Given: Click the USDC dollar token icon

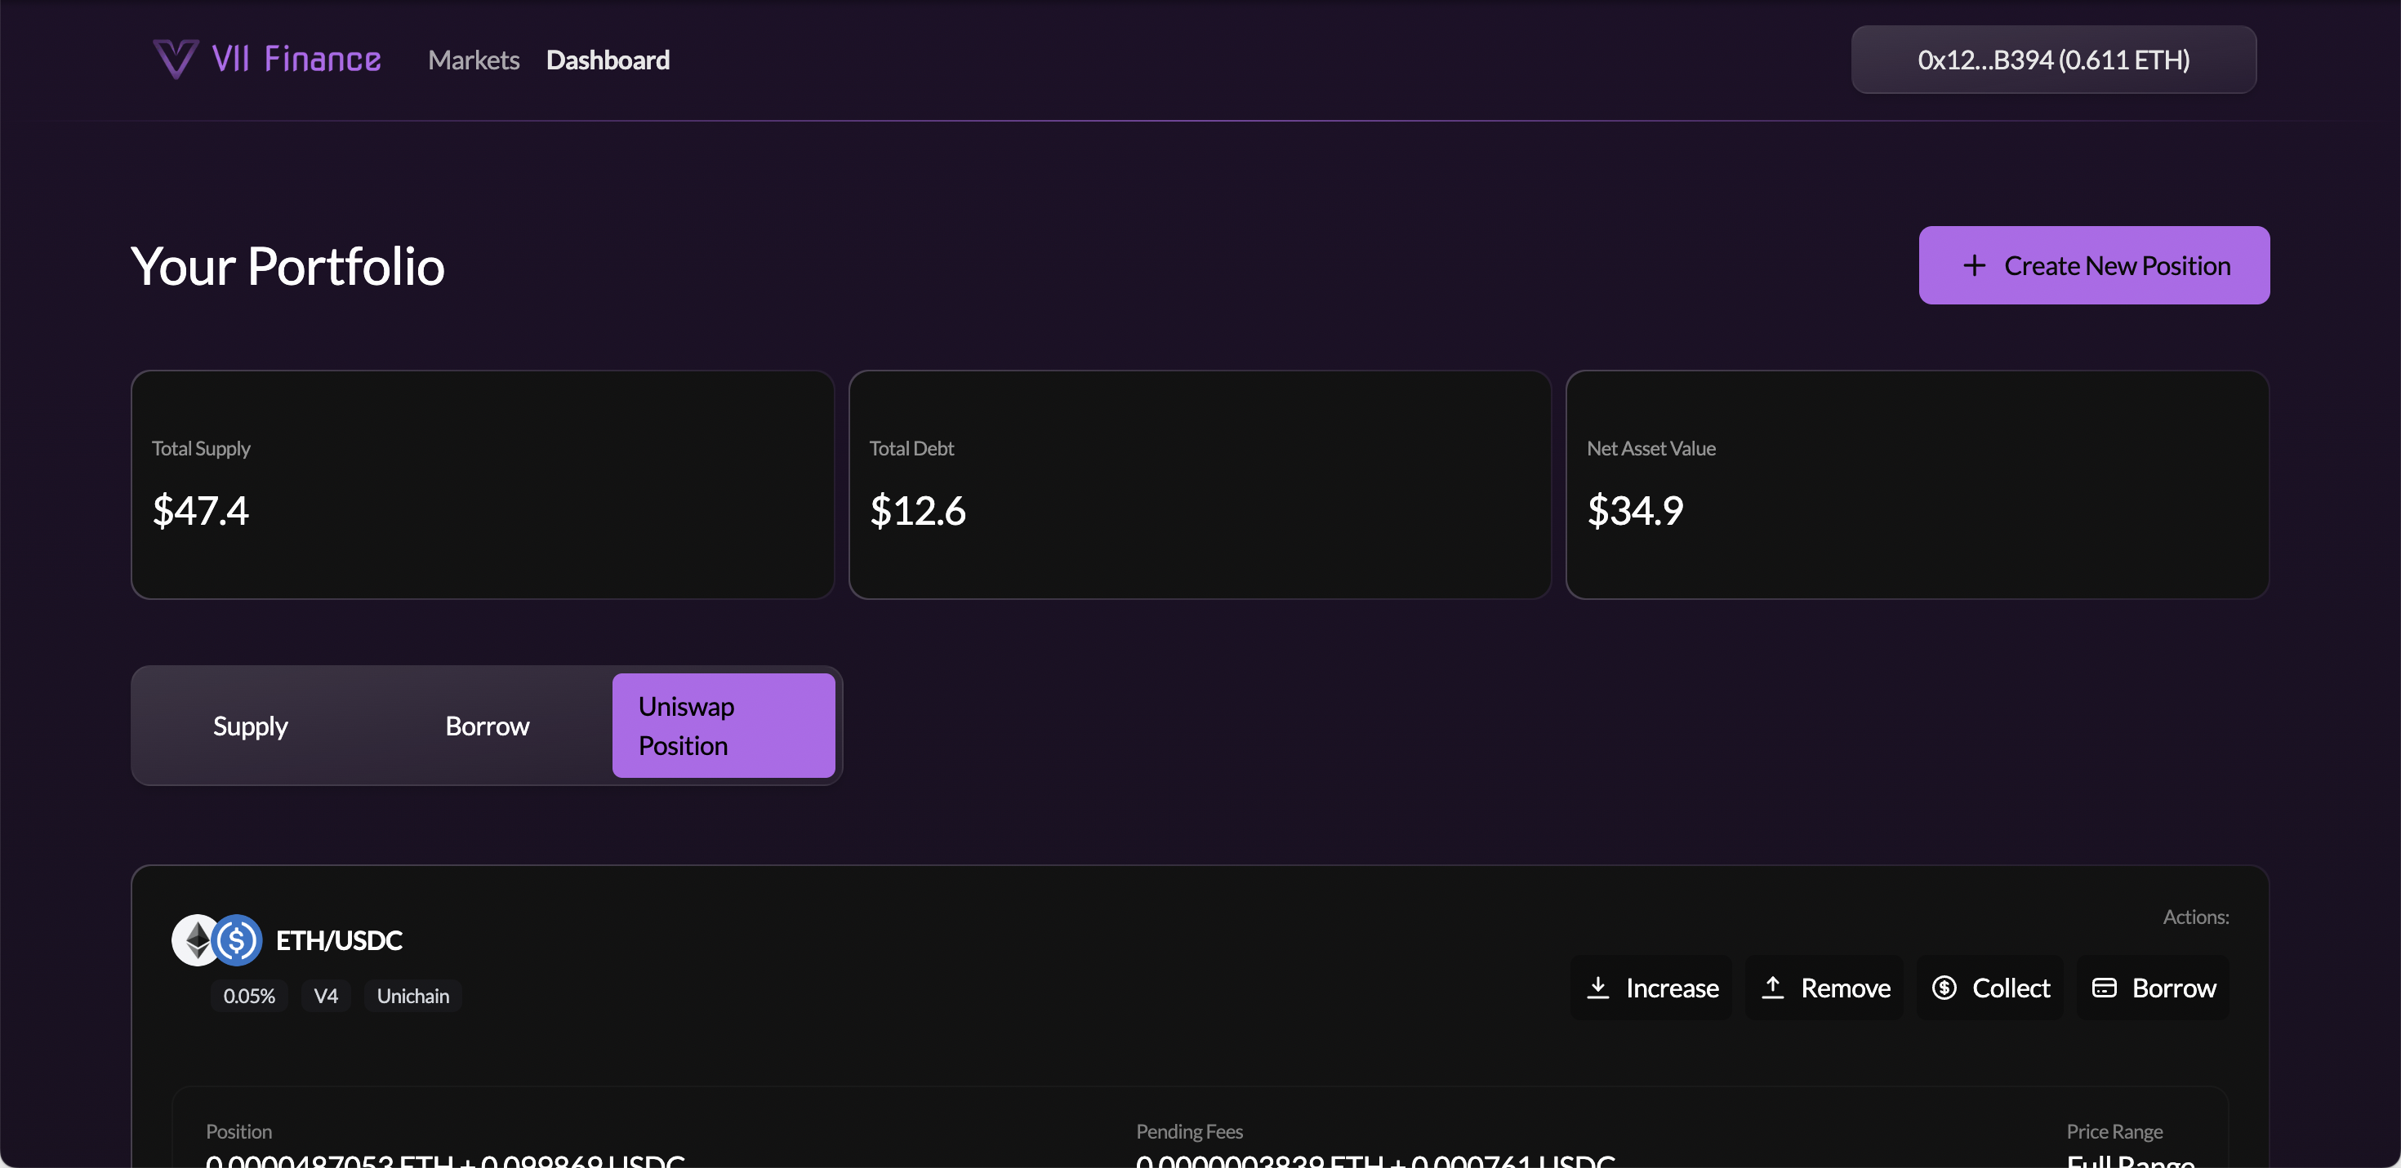Looking at the screenshot, I should (237, 939).
